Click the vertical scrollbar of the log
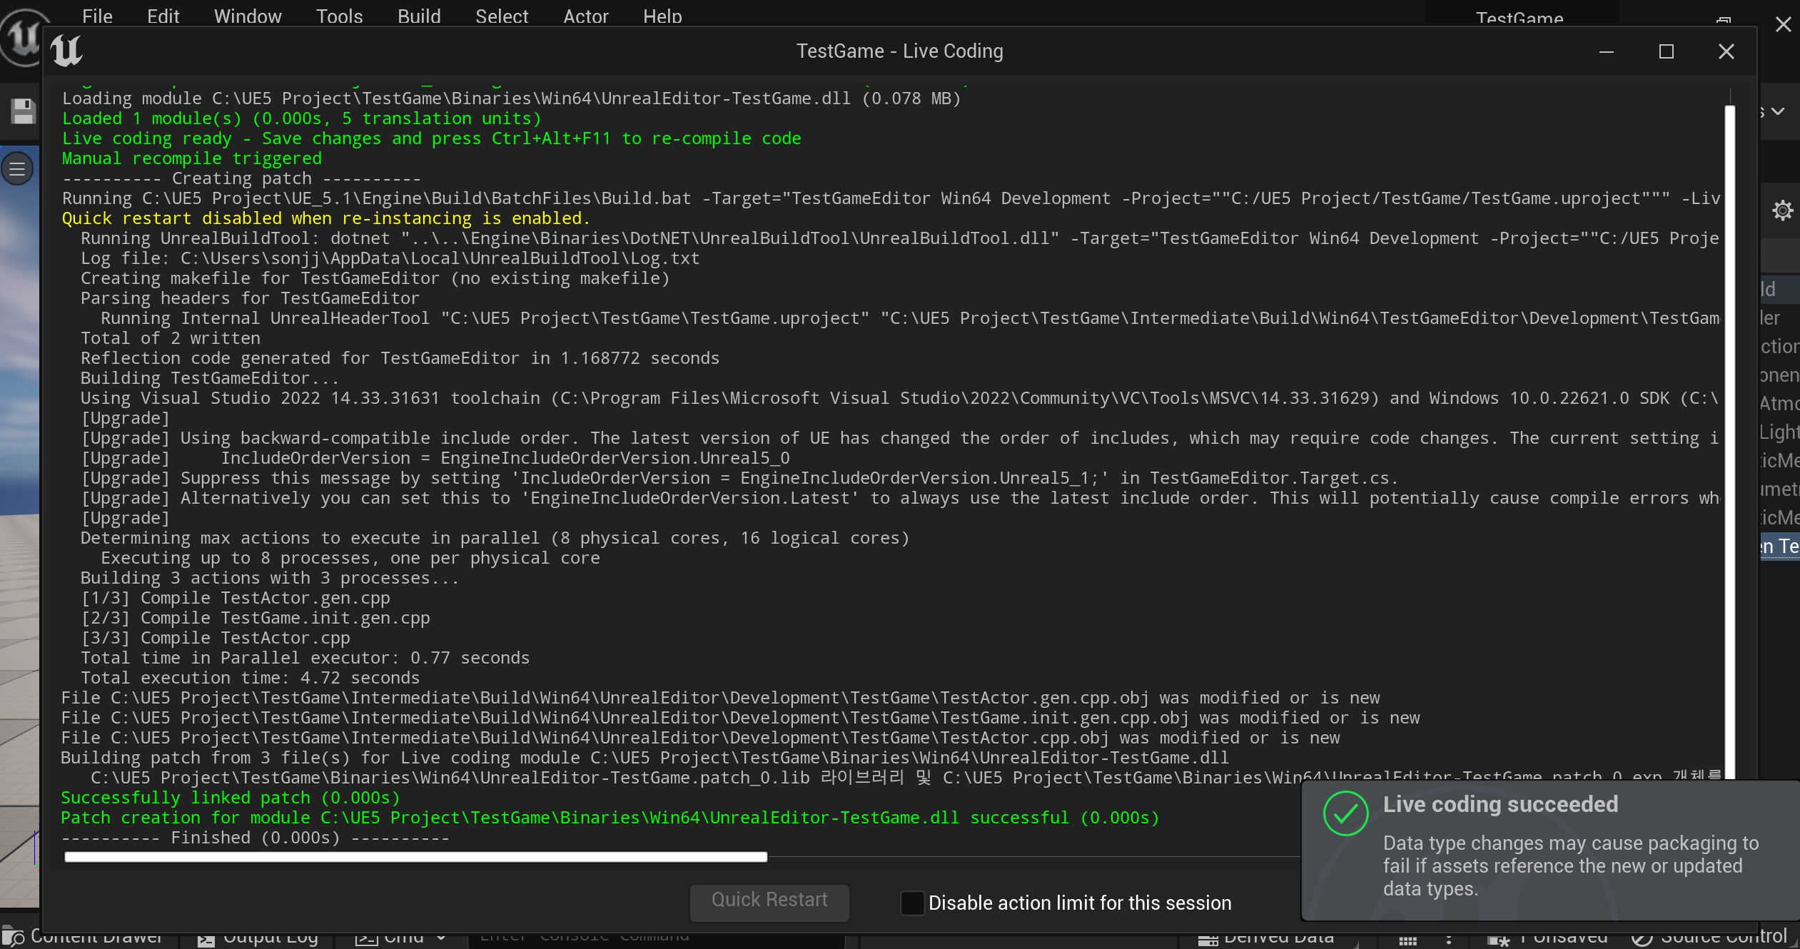The image size is (1800, 949). click(x=1730, y=442)
